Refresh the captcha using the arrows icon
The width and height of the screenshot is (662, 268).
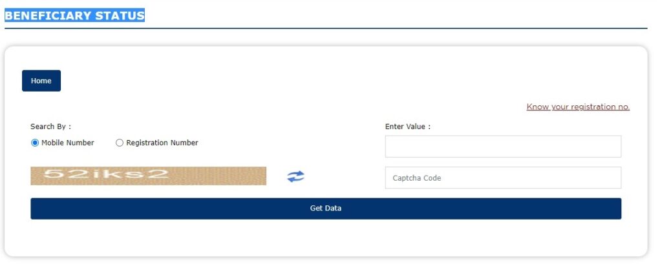click(295, 176)
